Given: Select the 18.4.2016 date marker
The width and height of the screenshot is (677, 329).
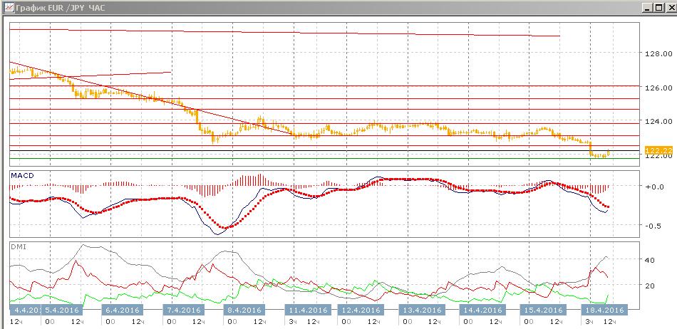Looking at the screenshot, I should [x=603, y=310].
